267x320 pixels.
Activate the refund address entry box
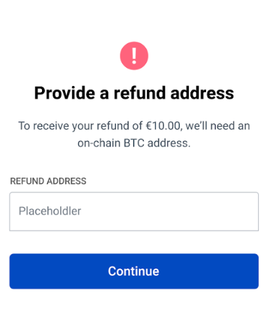[x=134, y=212]
